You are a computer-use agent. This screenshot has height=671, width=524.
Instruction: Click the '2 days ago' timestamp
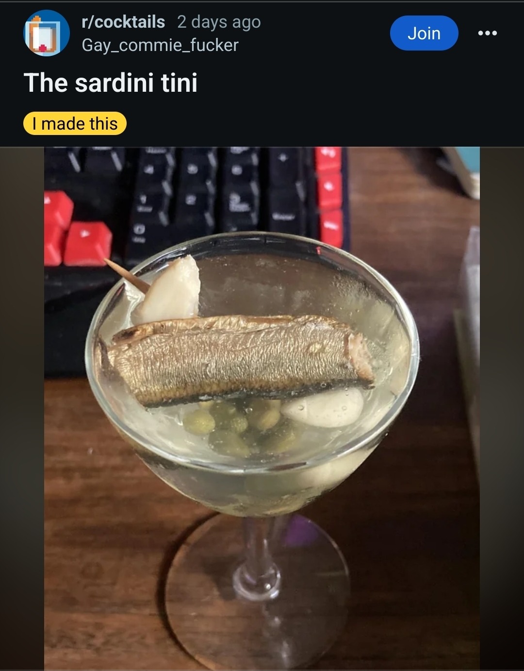[219, 22]
